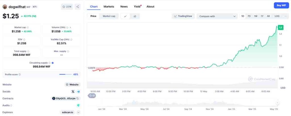
Task: Show Market cap info tooltip icon
Action: pyautogui.click(x=28, y=28)
